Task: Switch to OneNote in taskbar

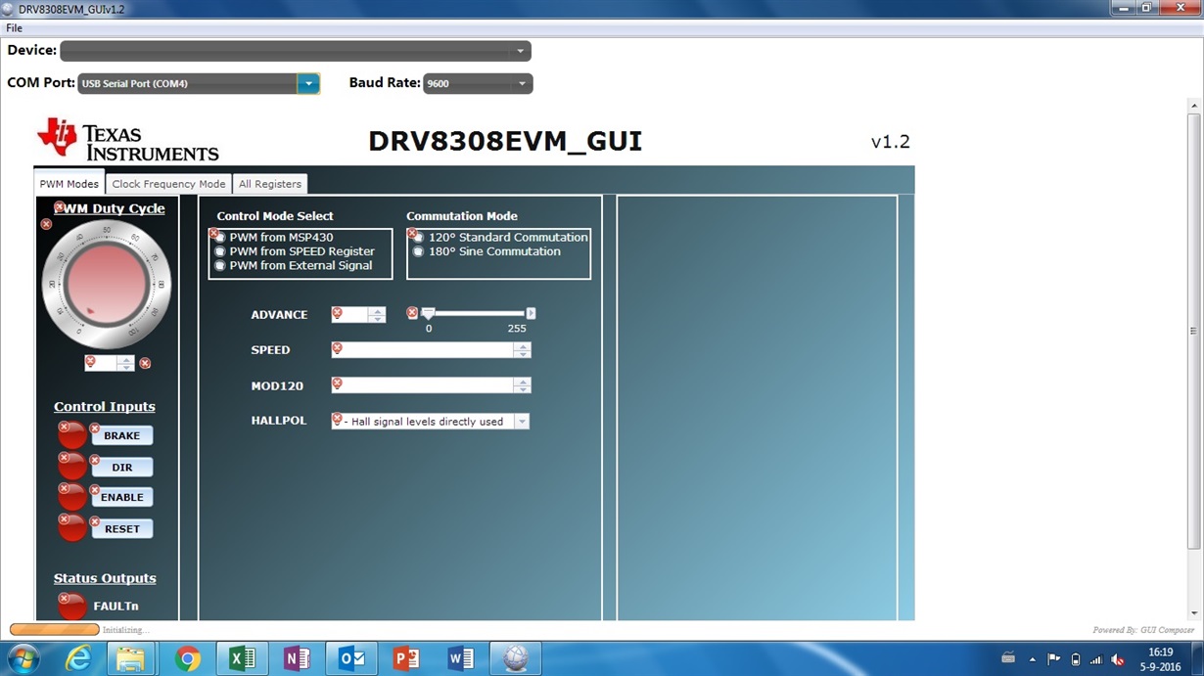Action: [297, 659]
